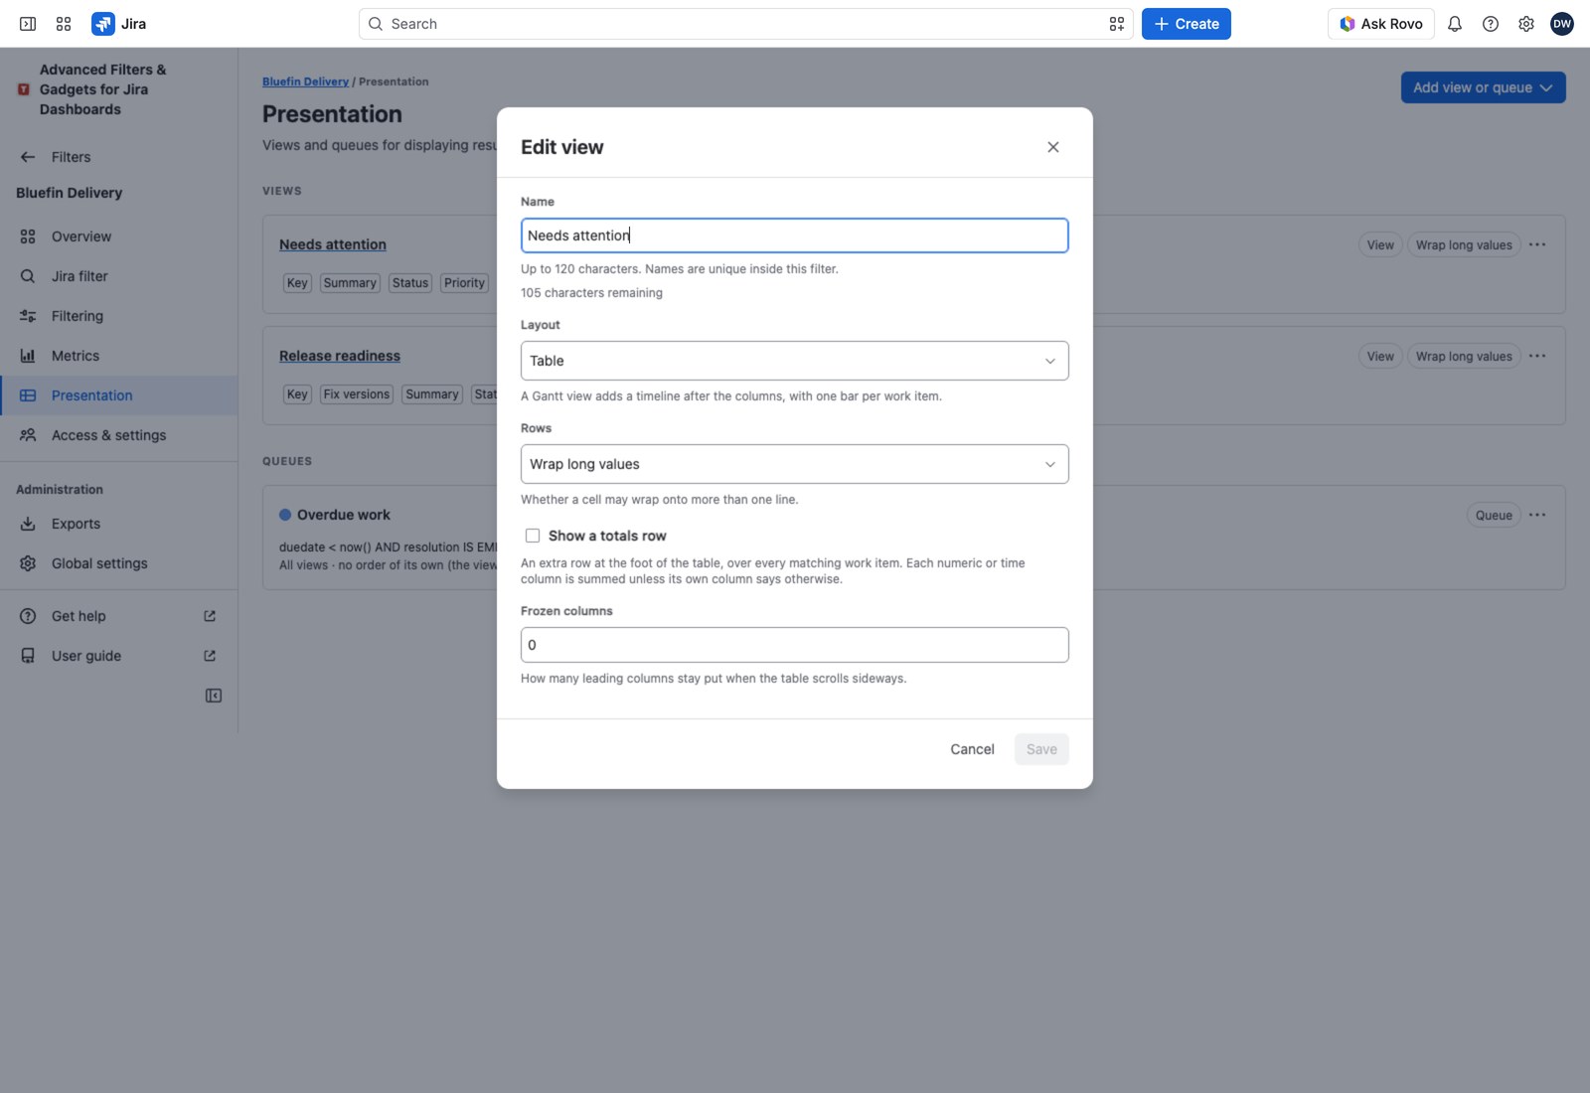Open Exports under Administration
This screenshot has height=1093, width=1590.
pyautogui.click(x=119, y=524)
